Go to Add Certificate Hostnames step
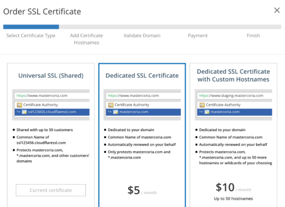This screenshot has width=285, height=207. (87, 39)
